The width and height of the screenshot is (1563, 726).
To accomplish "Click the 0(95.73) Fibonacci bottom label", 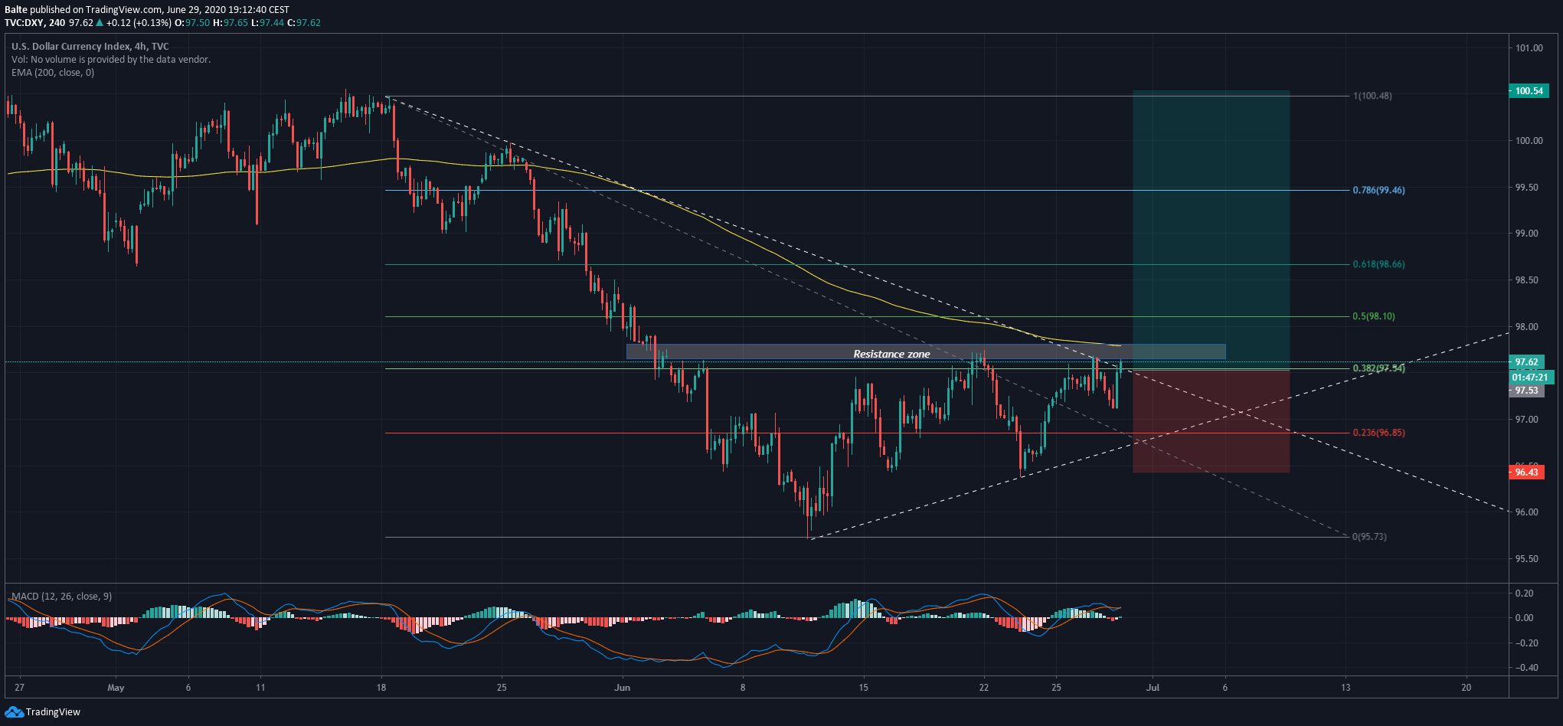I will (1369, 537).
